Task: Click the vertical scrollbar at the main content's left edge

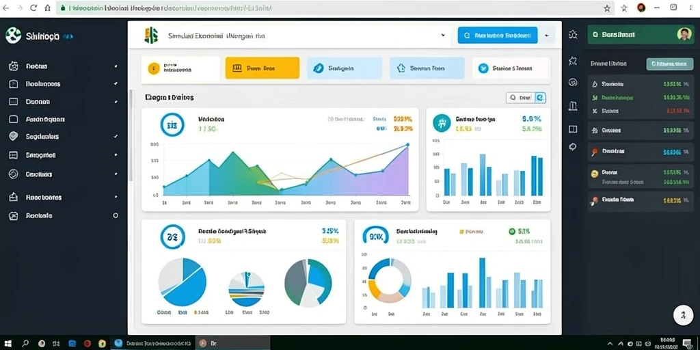Action: (x=131, y=135)
